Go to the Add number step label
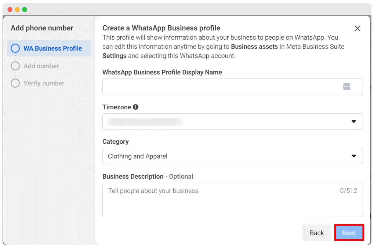This screenshot has height=248, width=374. pyautogui.click(x=41, y=66)
